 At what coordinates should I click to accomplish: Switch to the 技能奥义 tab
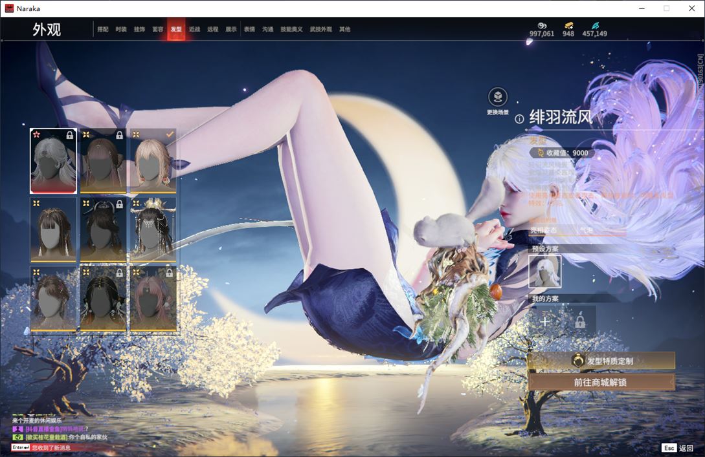coord(291,30)
